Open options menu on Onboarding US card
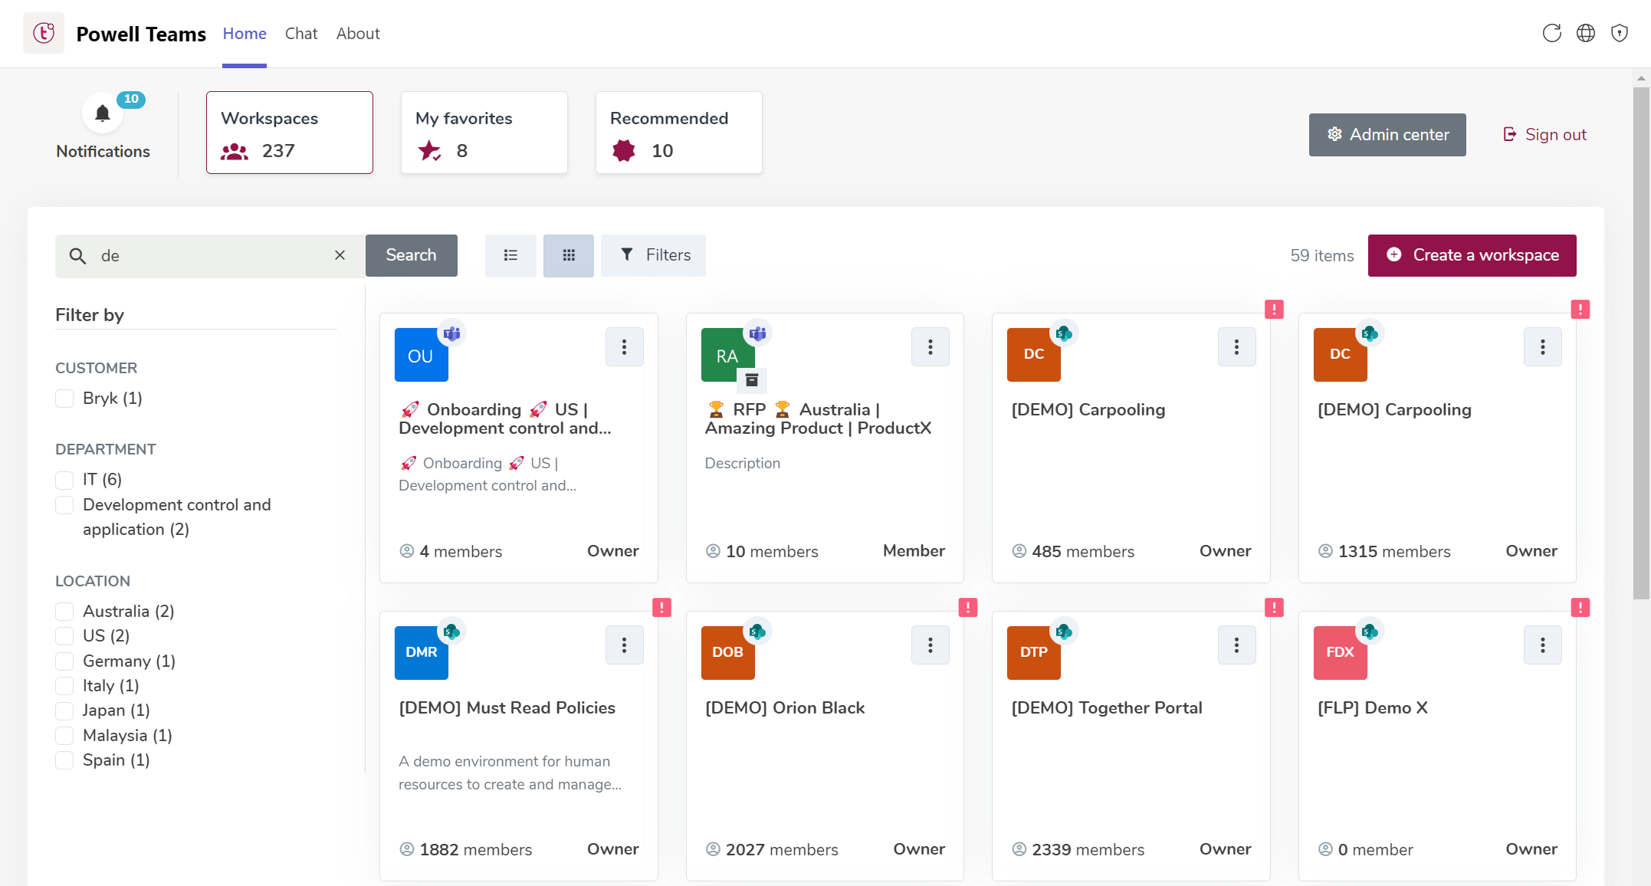Viewport: 1651px width, 886px height. click(x=625, y=347)
